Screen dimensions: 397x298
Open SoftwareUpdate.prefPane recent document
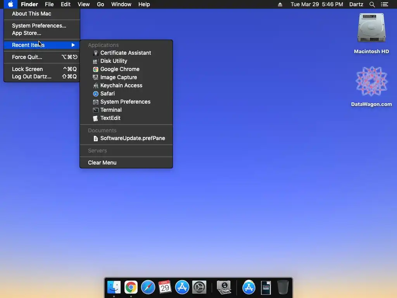point(126,138)
